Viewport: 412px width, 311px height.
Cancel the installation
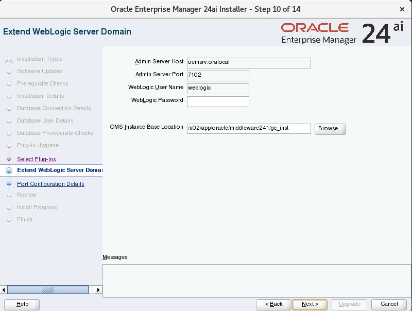pos(389,304)
